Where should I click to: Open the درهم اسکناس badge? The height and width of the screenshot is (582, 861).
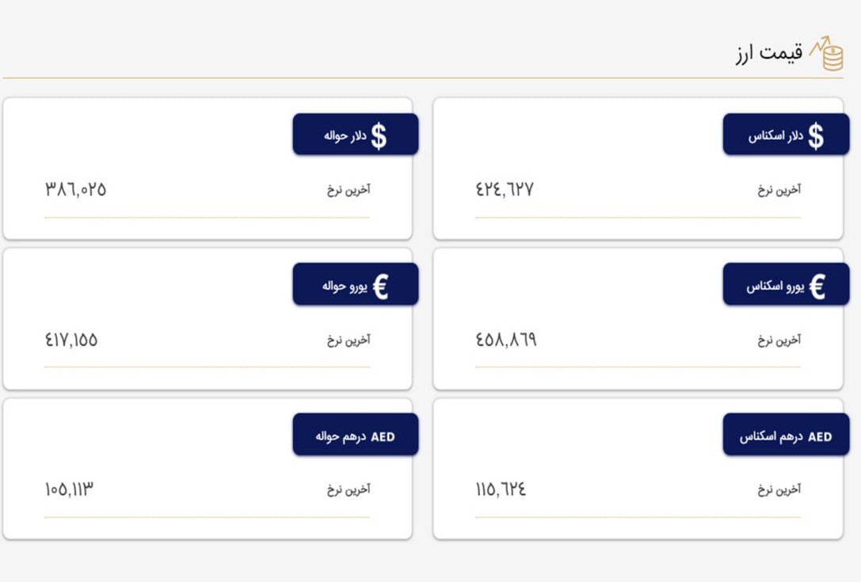(x=786, y=434)
